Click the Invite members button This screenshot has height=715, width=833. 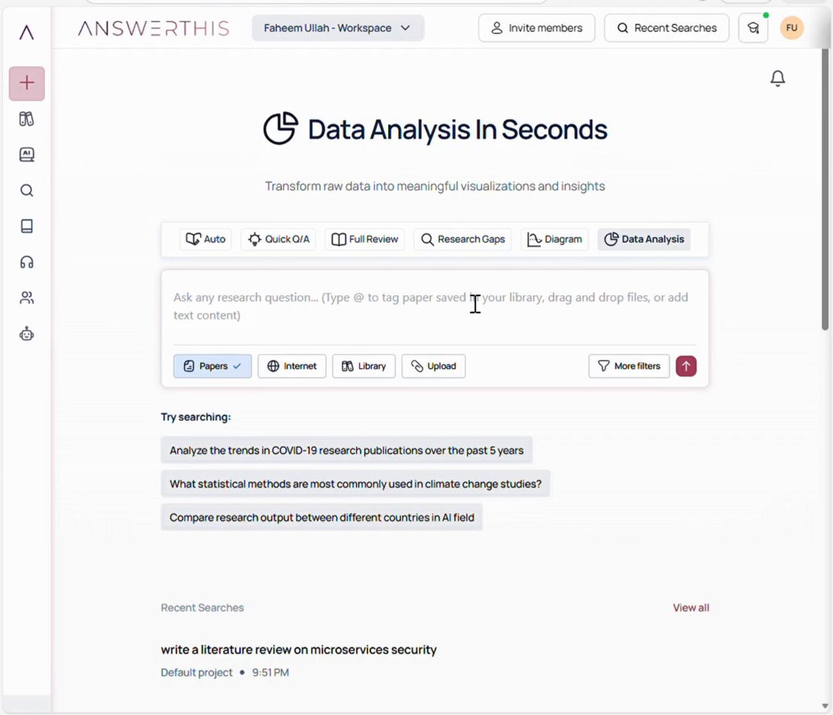[537, 28]
